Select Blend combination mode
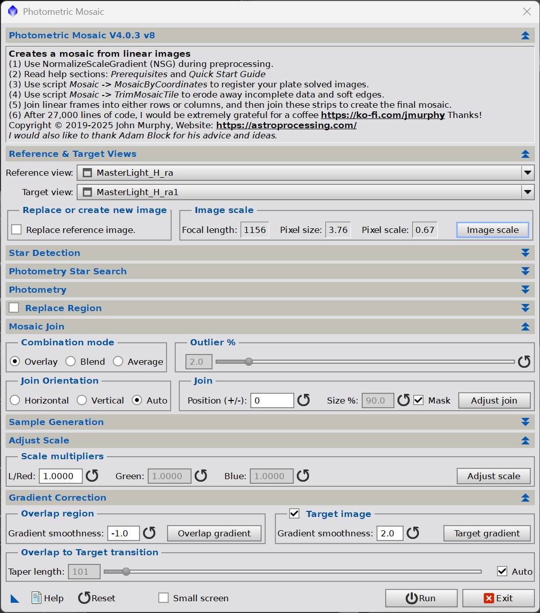 point(71,361)
